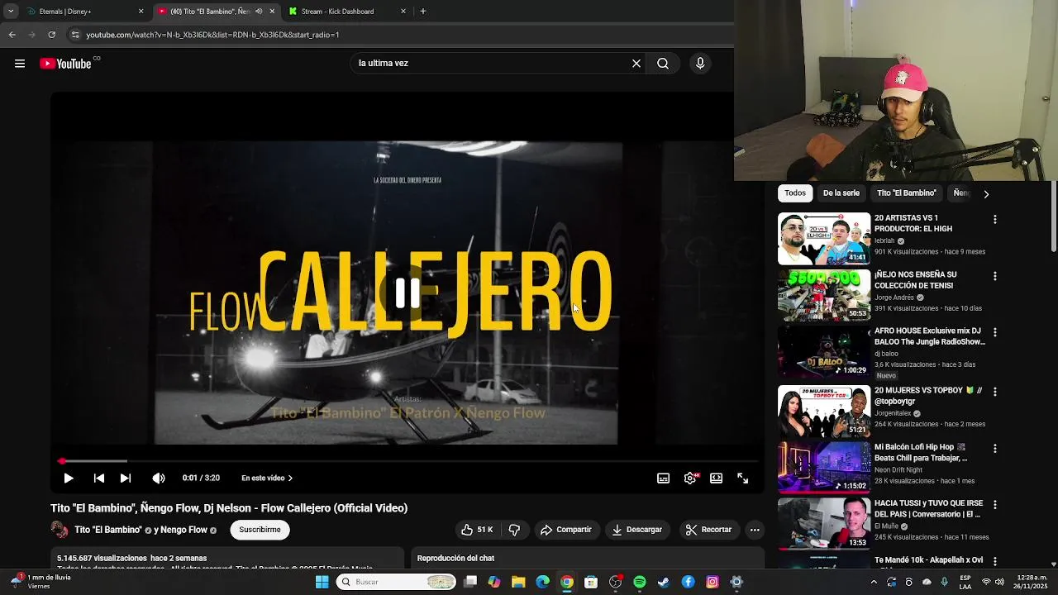Mute the player volume speaker icon
This screenshot has width=1058, height=595.
coord(159,478)
